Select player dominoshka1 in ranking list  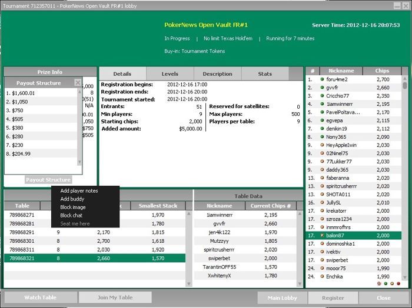(354, 243)
